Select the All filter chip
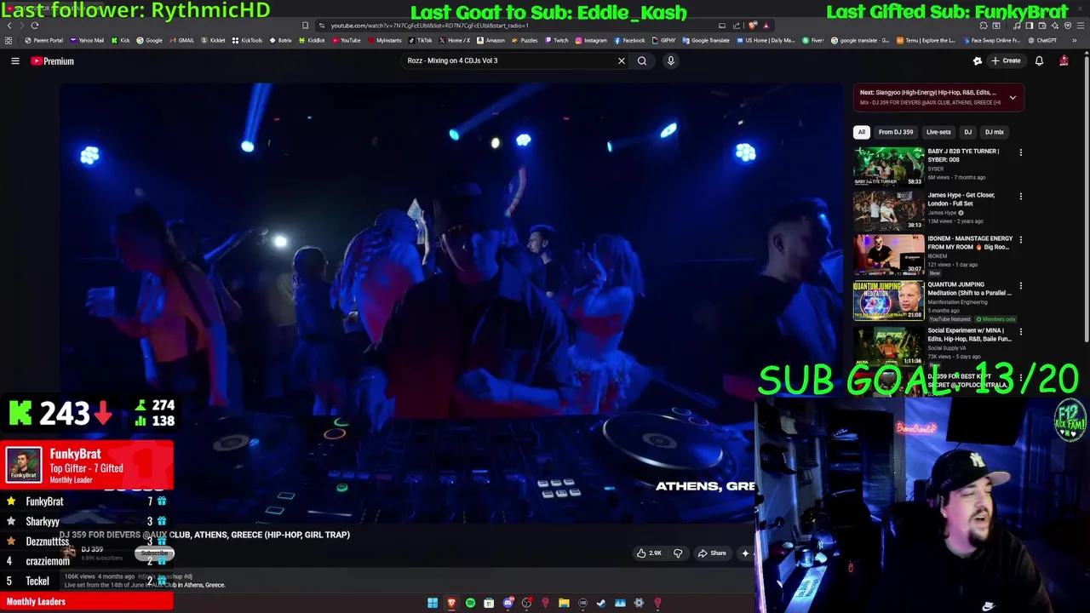The height and width of the screenshot is (613, 1090). coord(862,132)
